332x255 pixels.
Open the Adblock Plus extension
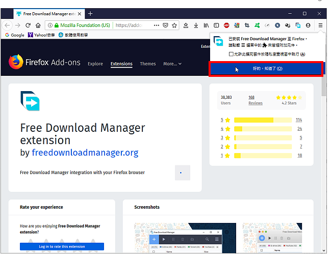[x=226, y=25]
